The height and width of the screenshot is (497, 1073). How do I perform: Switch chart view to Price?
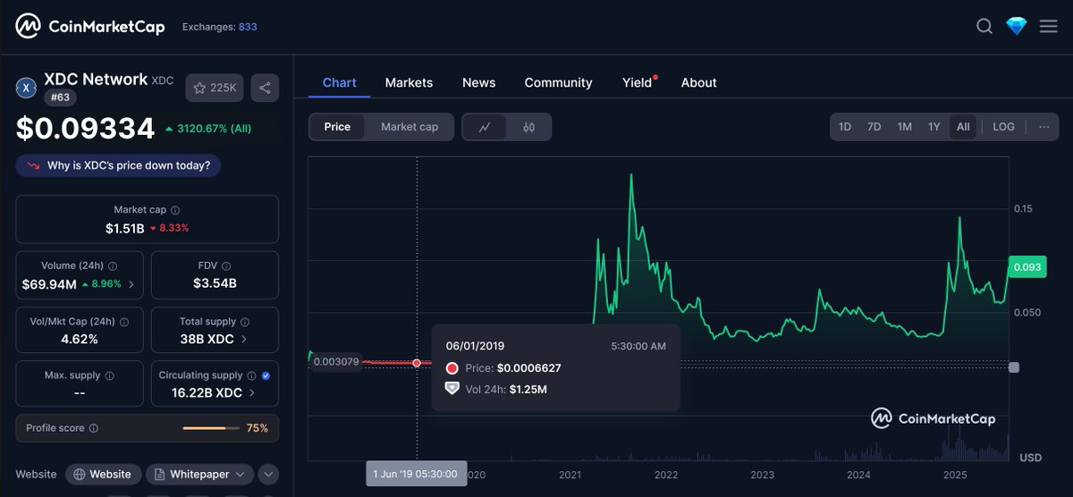click(x=337, y=127)
